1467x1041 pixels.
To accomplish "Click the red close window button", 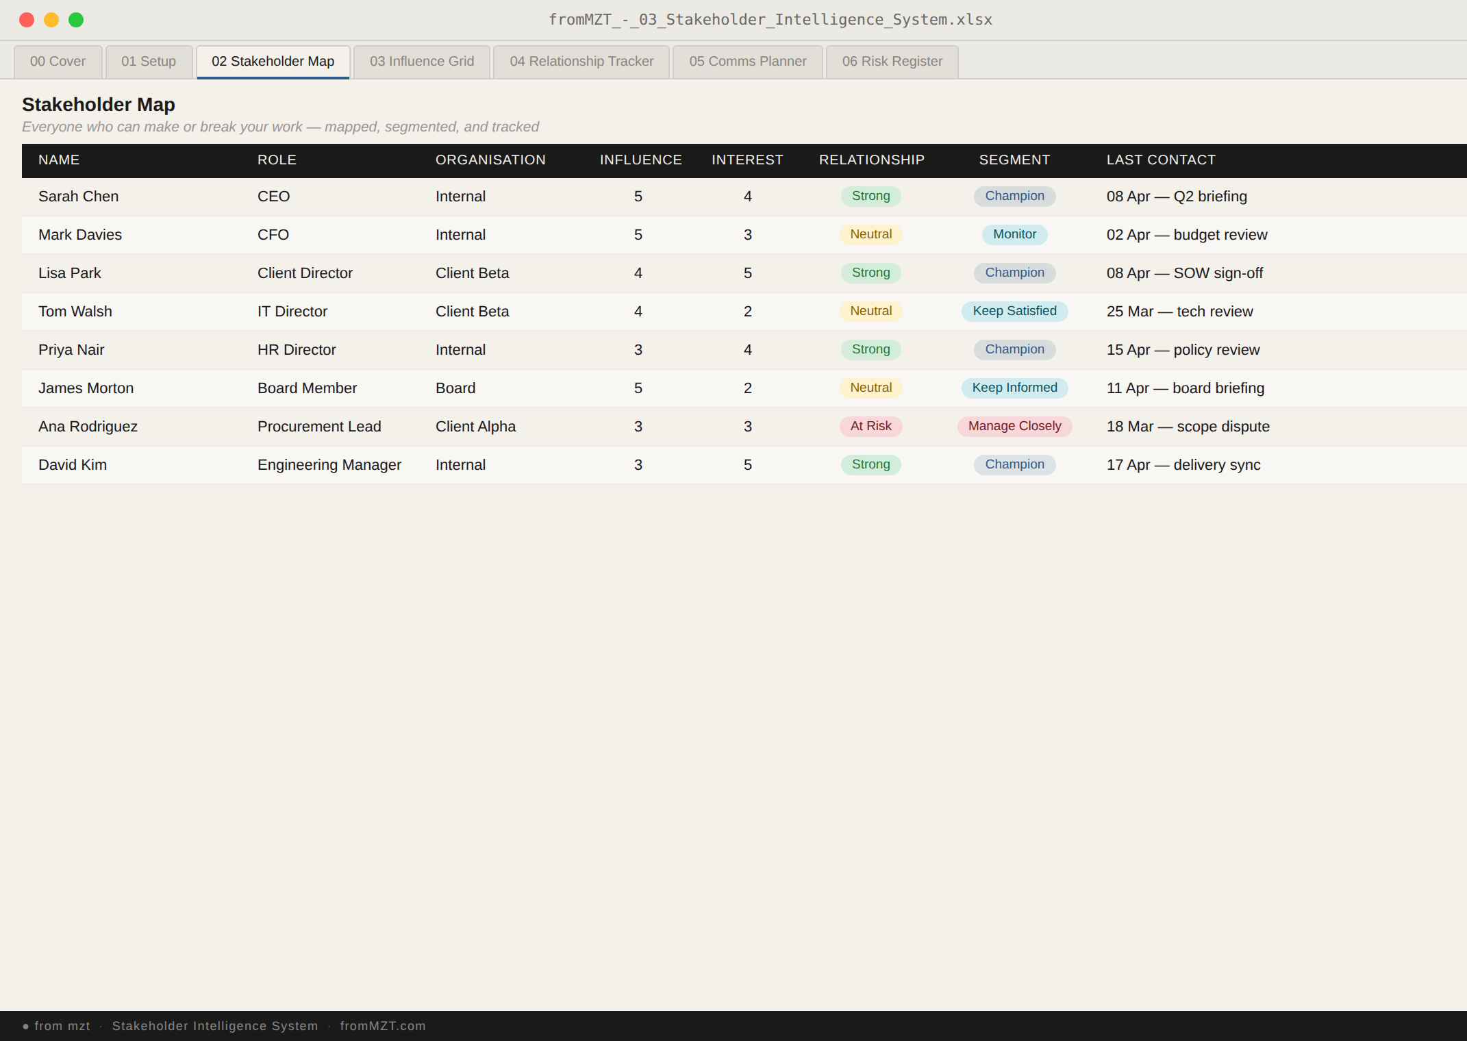I will click(x=27, y=20).
